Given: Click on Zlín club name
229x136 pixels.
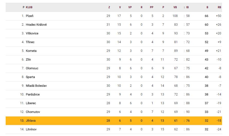Looking at the screenshot, I should 28,60.
